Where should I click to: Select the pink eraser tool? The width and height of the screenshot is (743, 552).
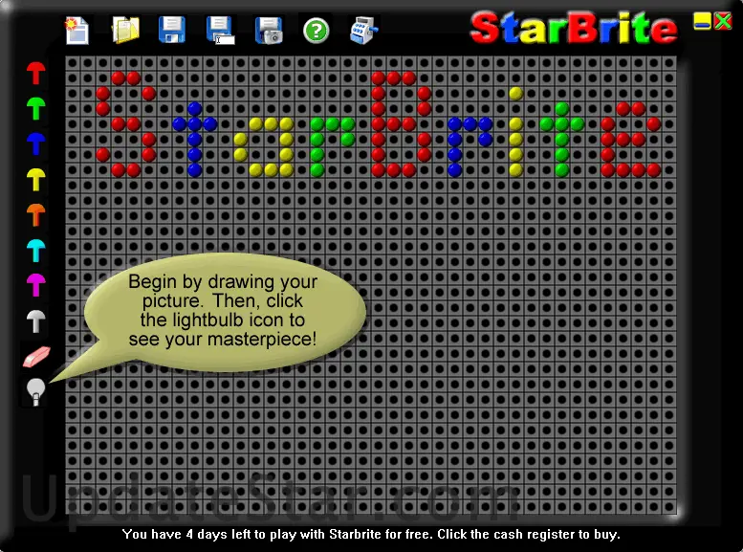[x=36, y=357]
